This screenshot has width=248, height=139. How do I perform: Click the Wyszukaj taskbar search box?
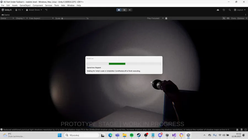82,135
